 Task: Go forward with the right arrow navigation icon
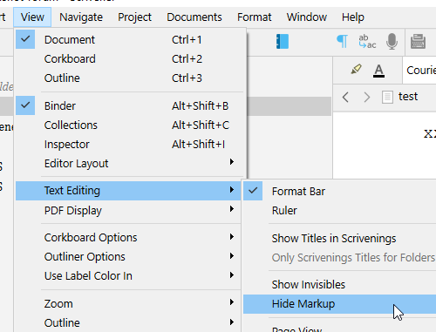coord(367,97)
